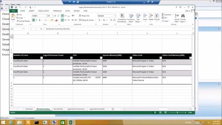This screenshot has height=125, width=222.
Task: Open Find & Select binoculars menu
Action: pos(183,18)
